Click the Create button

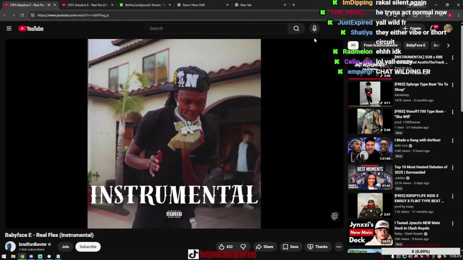(412, 28)
